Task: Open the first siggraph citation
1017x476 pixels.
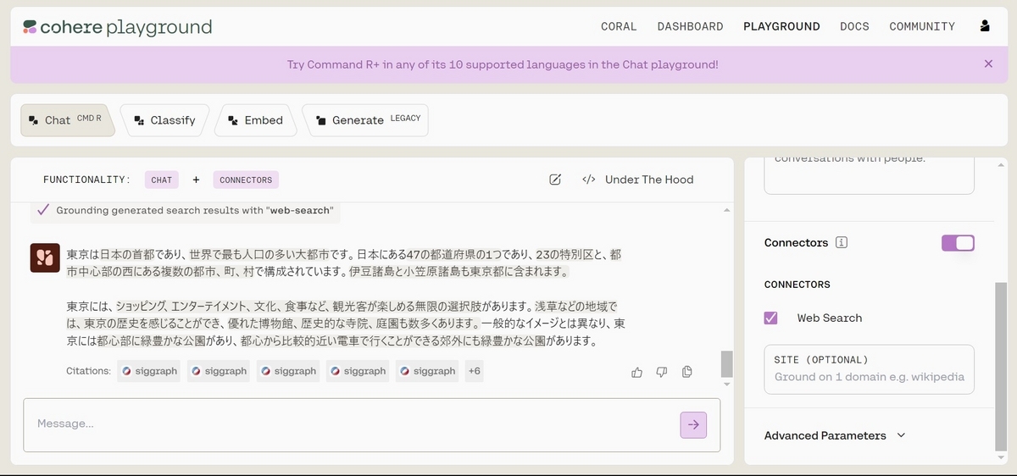Action: [148, 371]
